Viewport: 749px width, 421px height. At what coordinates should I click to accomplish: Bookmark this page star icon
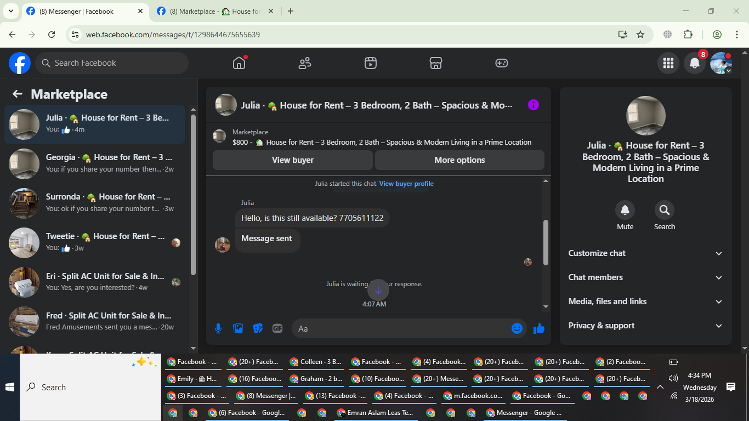point(640,35)
